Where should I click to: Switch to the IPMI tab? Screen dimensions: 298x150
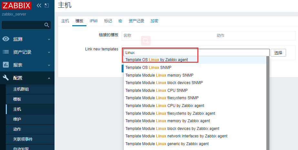pyautogui.click(x=94, y=21)
